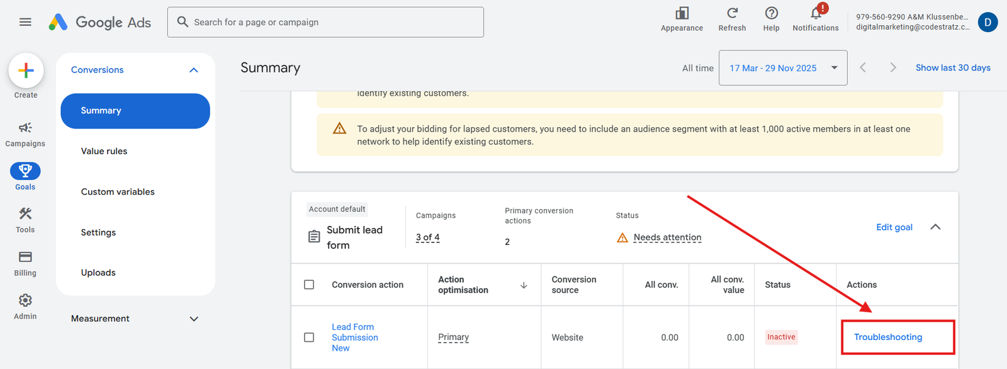Open the Goals trophy icon
Image resolution: width=1007 pixels, height=369 pixels.
pyautogui.click(x=25, y=171)
